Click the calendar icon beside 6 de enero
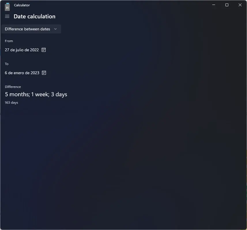The height and width of the screenshot is (230, 247). point(44,72)
